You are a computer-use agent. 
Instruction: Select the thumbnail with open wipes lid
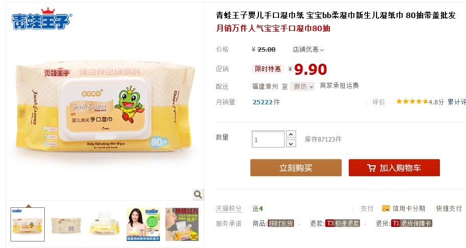tap(105, 224)
